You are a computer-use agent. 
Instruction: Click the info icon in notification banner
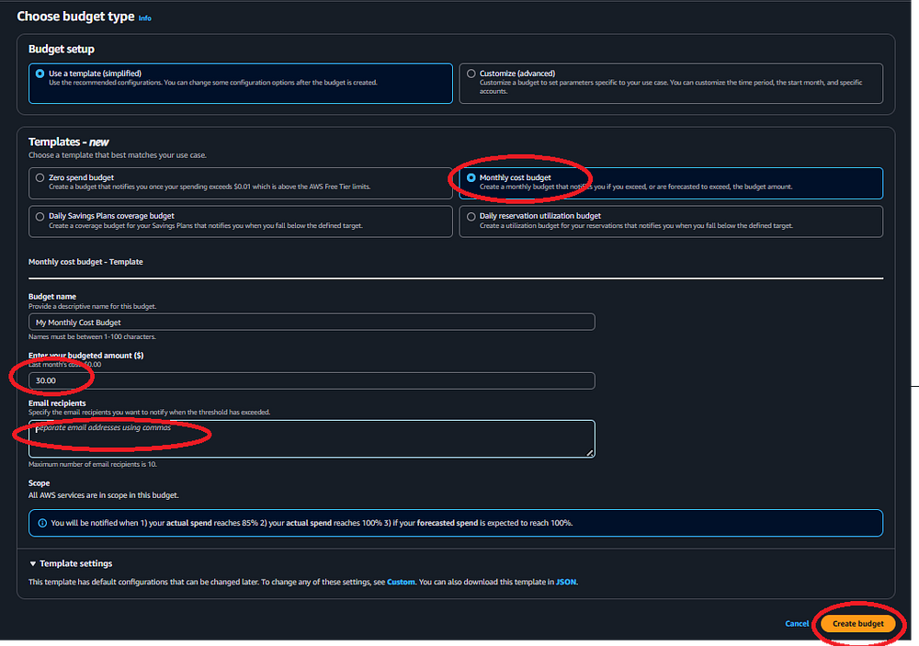point(42,523)
